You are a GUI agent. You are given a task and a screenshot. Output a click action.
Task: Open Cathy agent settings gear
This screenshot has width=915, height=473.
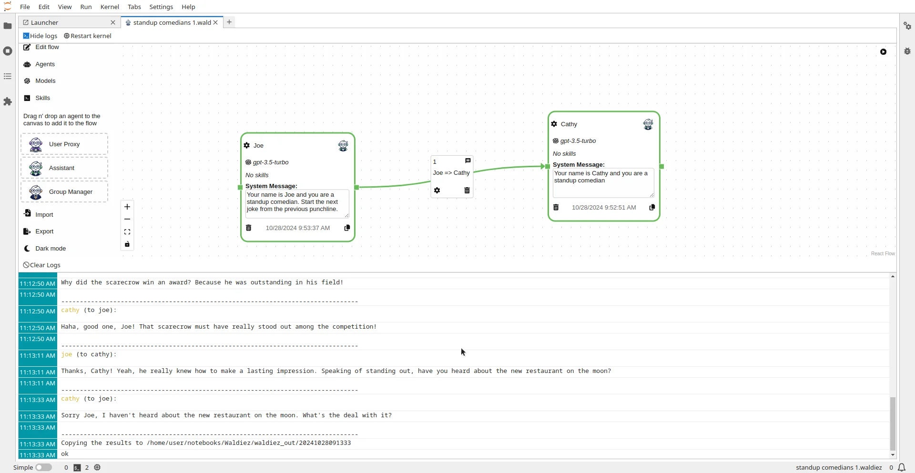coord(554,124)
